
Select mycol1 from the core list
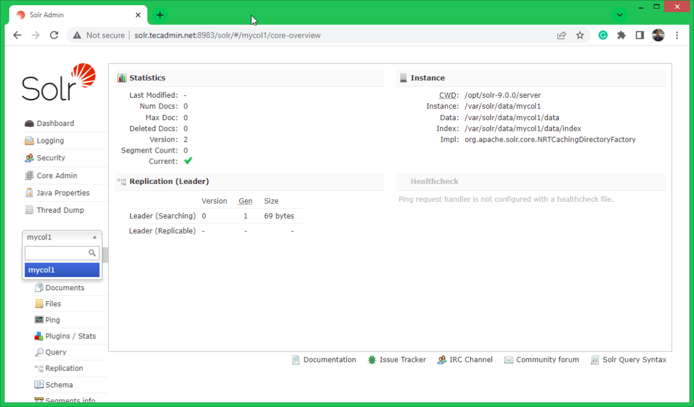point(62,270)
